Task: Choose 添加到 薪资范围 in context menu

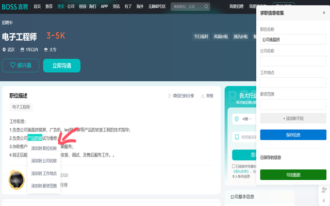Action: (x=44, y=186)
